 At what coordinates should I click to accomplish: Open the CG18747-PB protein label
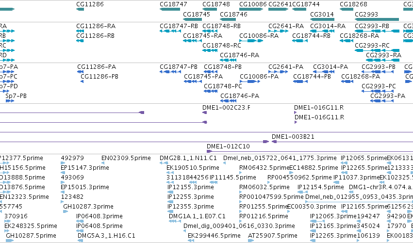coord(179,67)
